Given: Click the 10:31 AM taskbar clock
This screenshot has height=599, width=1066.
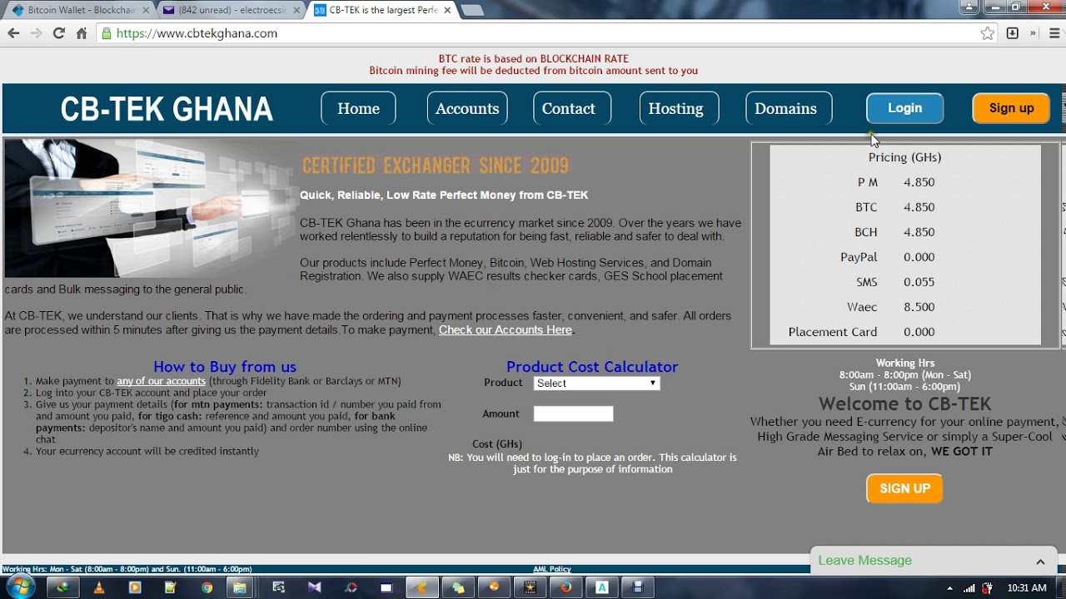Looking at the screenshot, I should [x=1026, y=588].
